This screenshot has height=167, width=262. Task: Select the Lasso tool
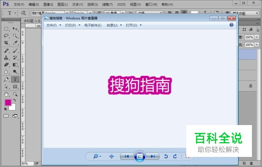point(6,36)
